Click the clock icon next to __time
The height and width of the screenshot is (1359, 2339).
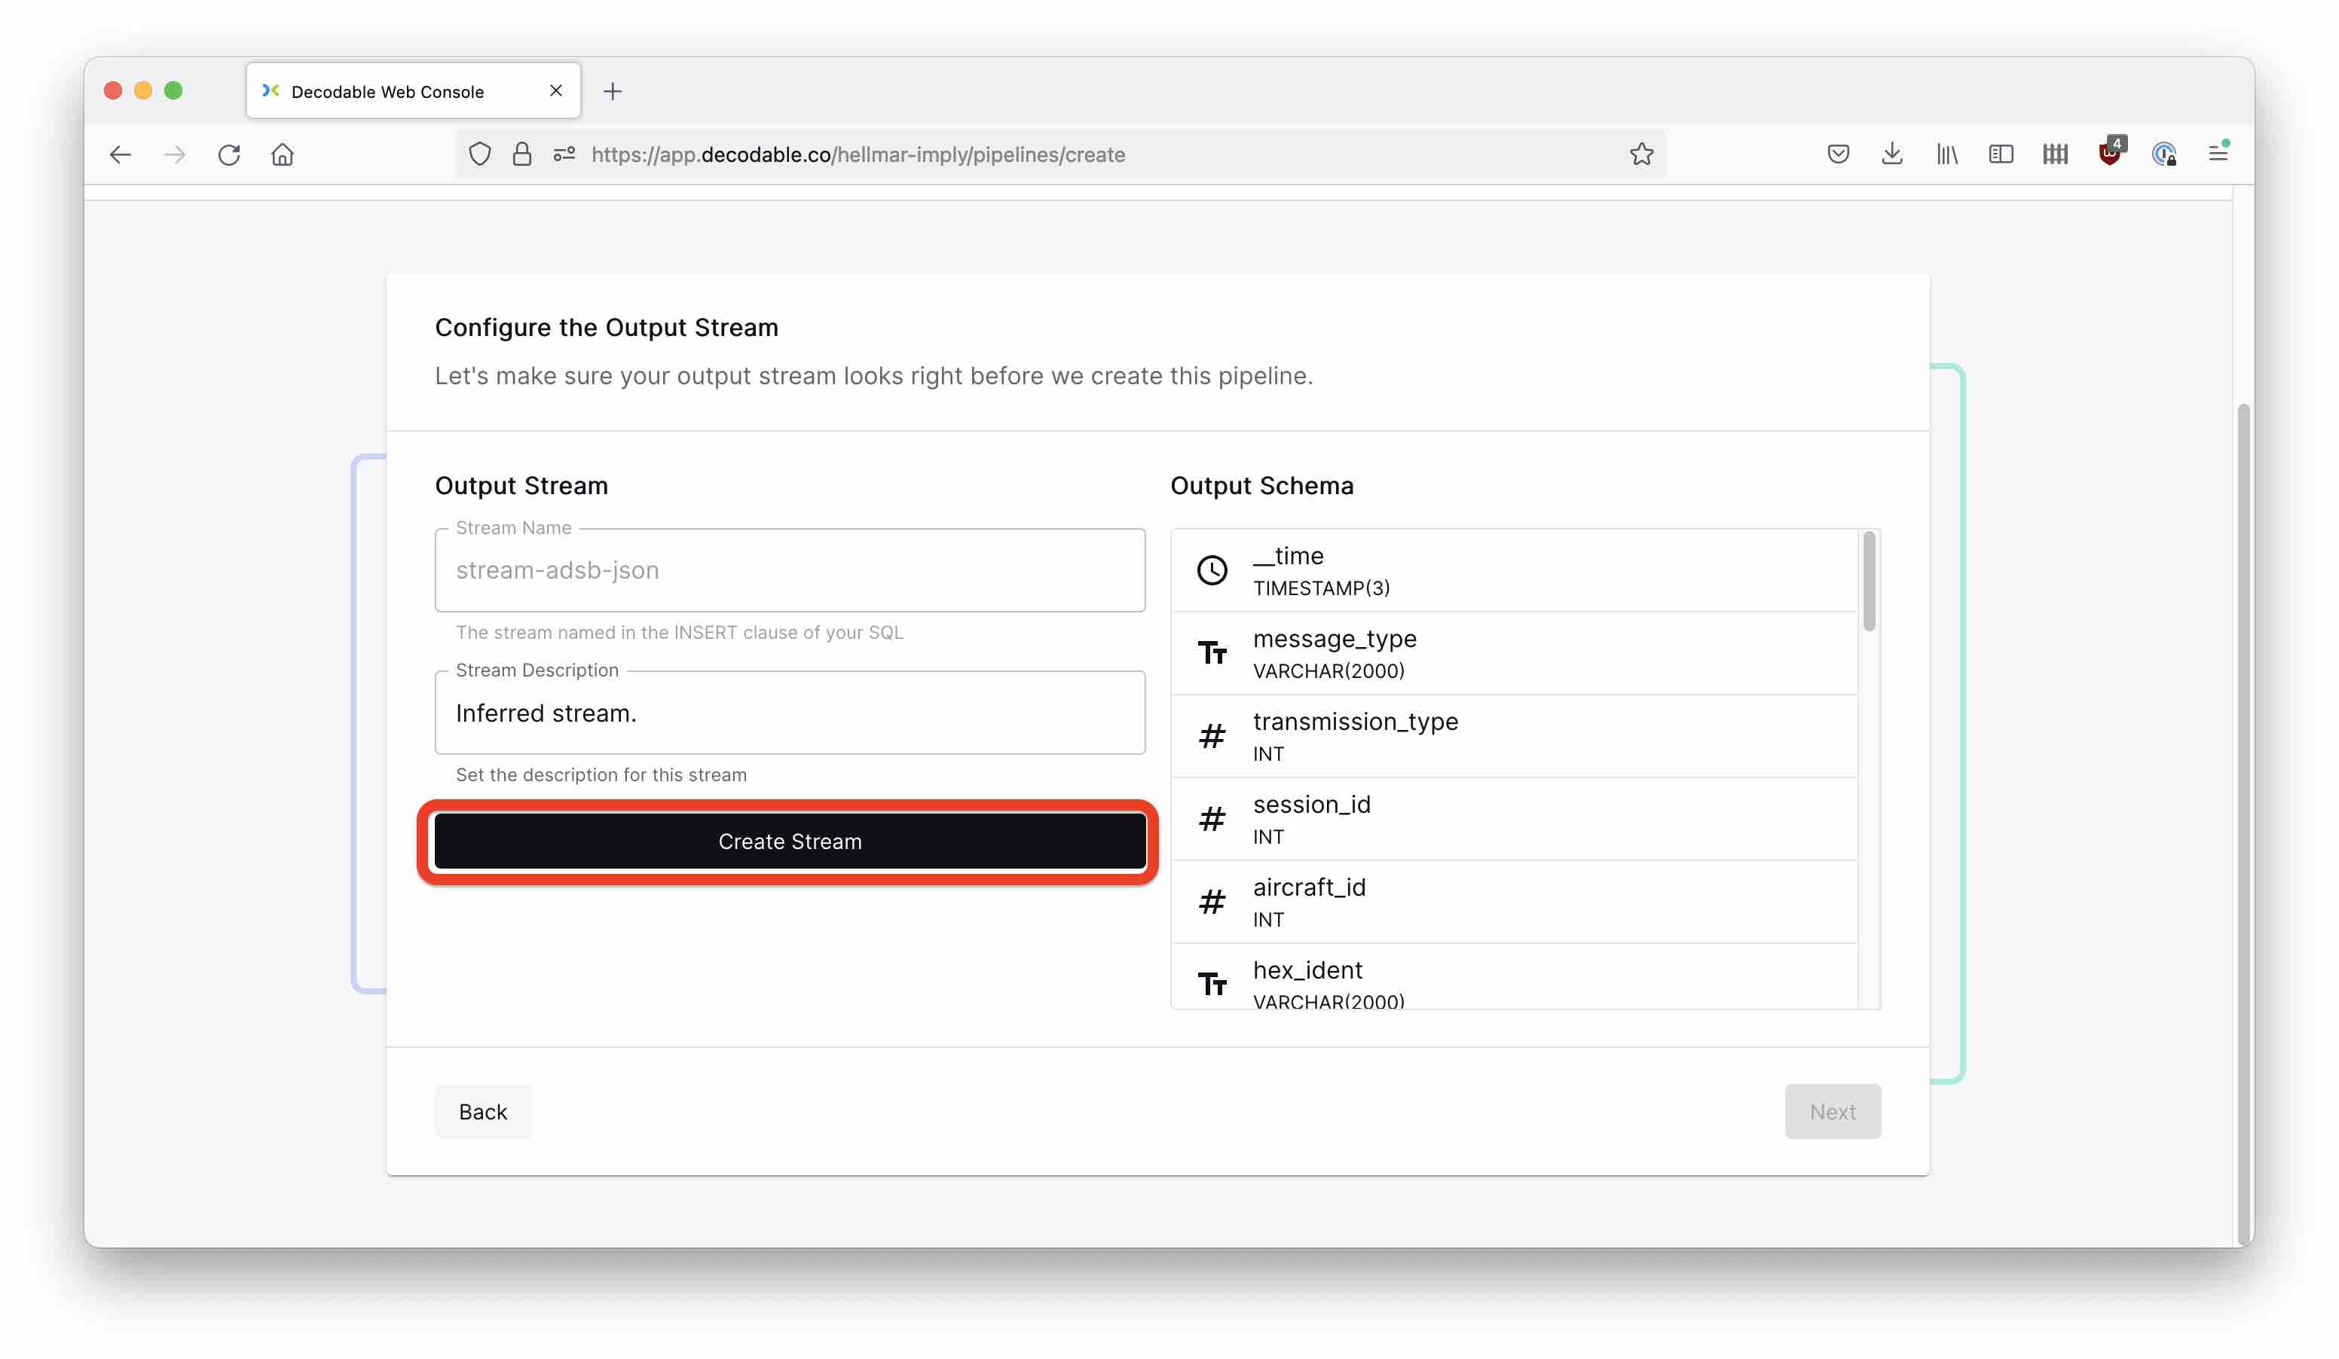[x=1211, y=570]
